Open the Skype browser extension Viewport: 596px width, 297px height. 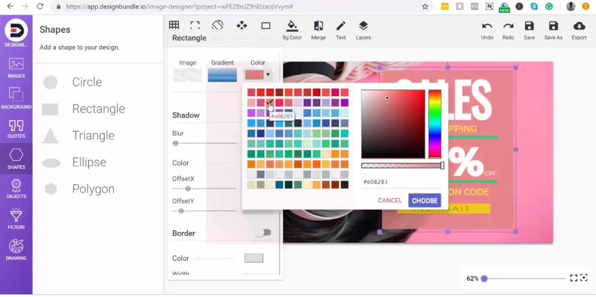534,7
